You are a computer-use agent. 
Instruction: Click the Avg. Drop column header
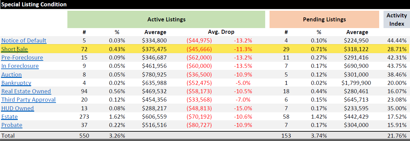pyautogui.click(x=221, y=32)
